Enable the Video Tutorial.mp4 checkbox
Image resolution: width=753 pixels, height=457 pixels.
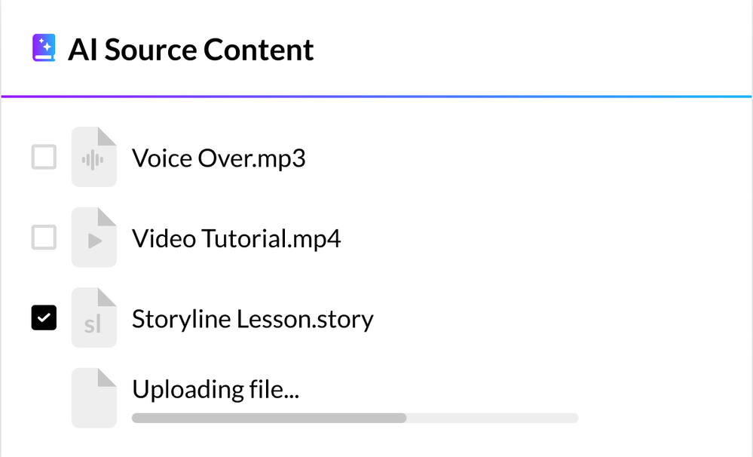click(x=44, y=239)
